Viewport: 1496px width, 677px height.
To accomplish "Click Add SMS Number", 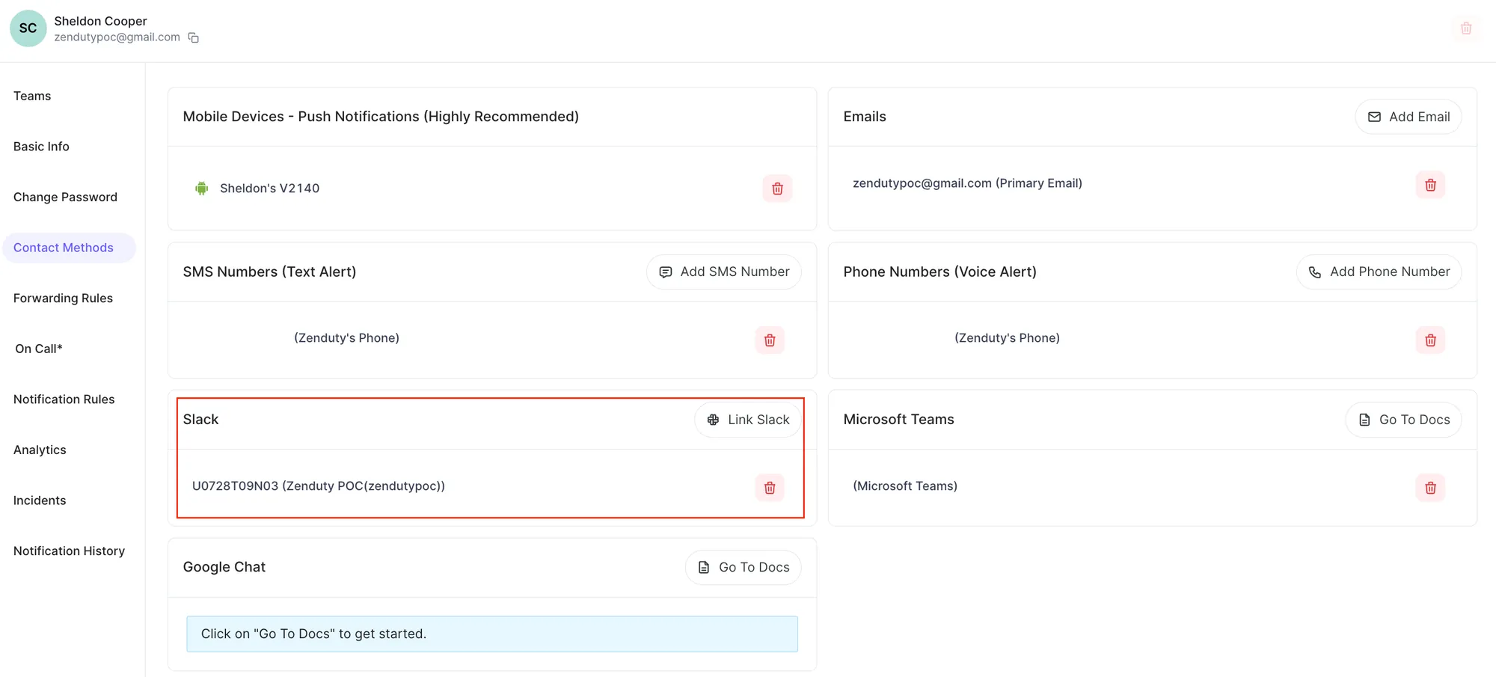I will [723, 272].
